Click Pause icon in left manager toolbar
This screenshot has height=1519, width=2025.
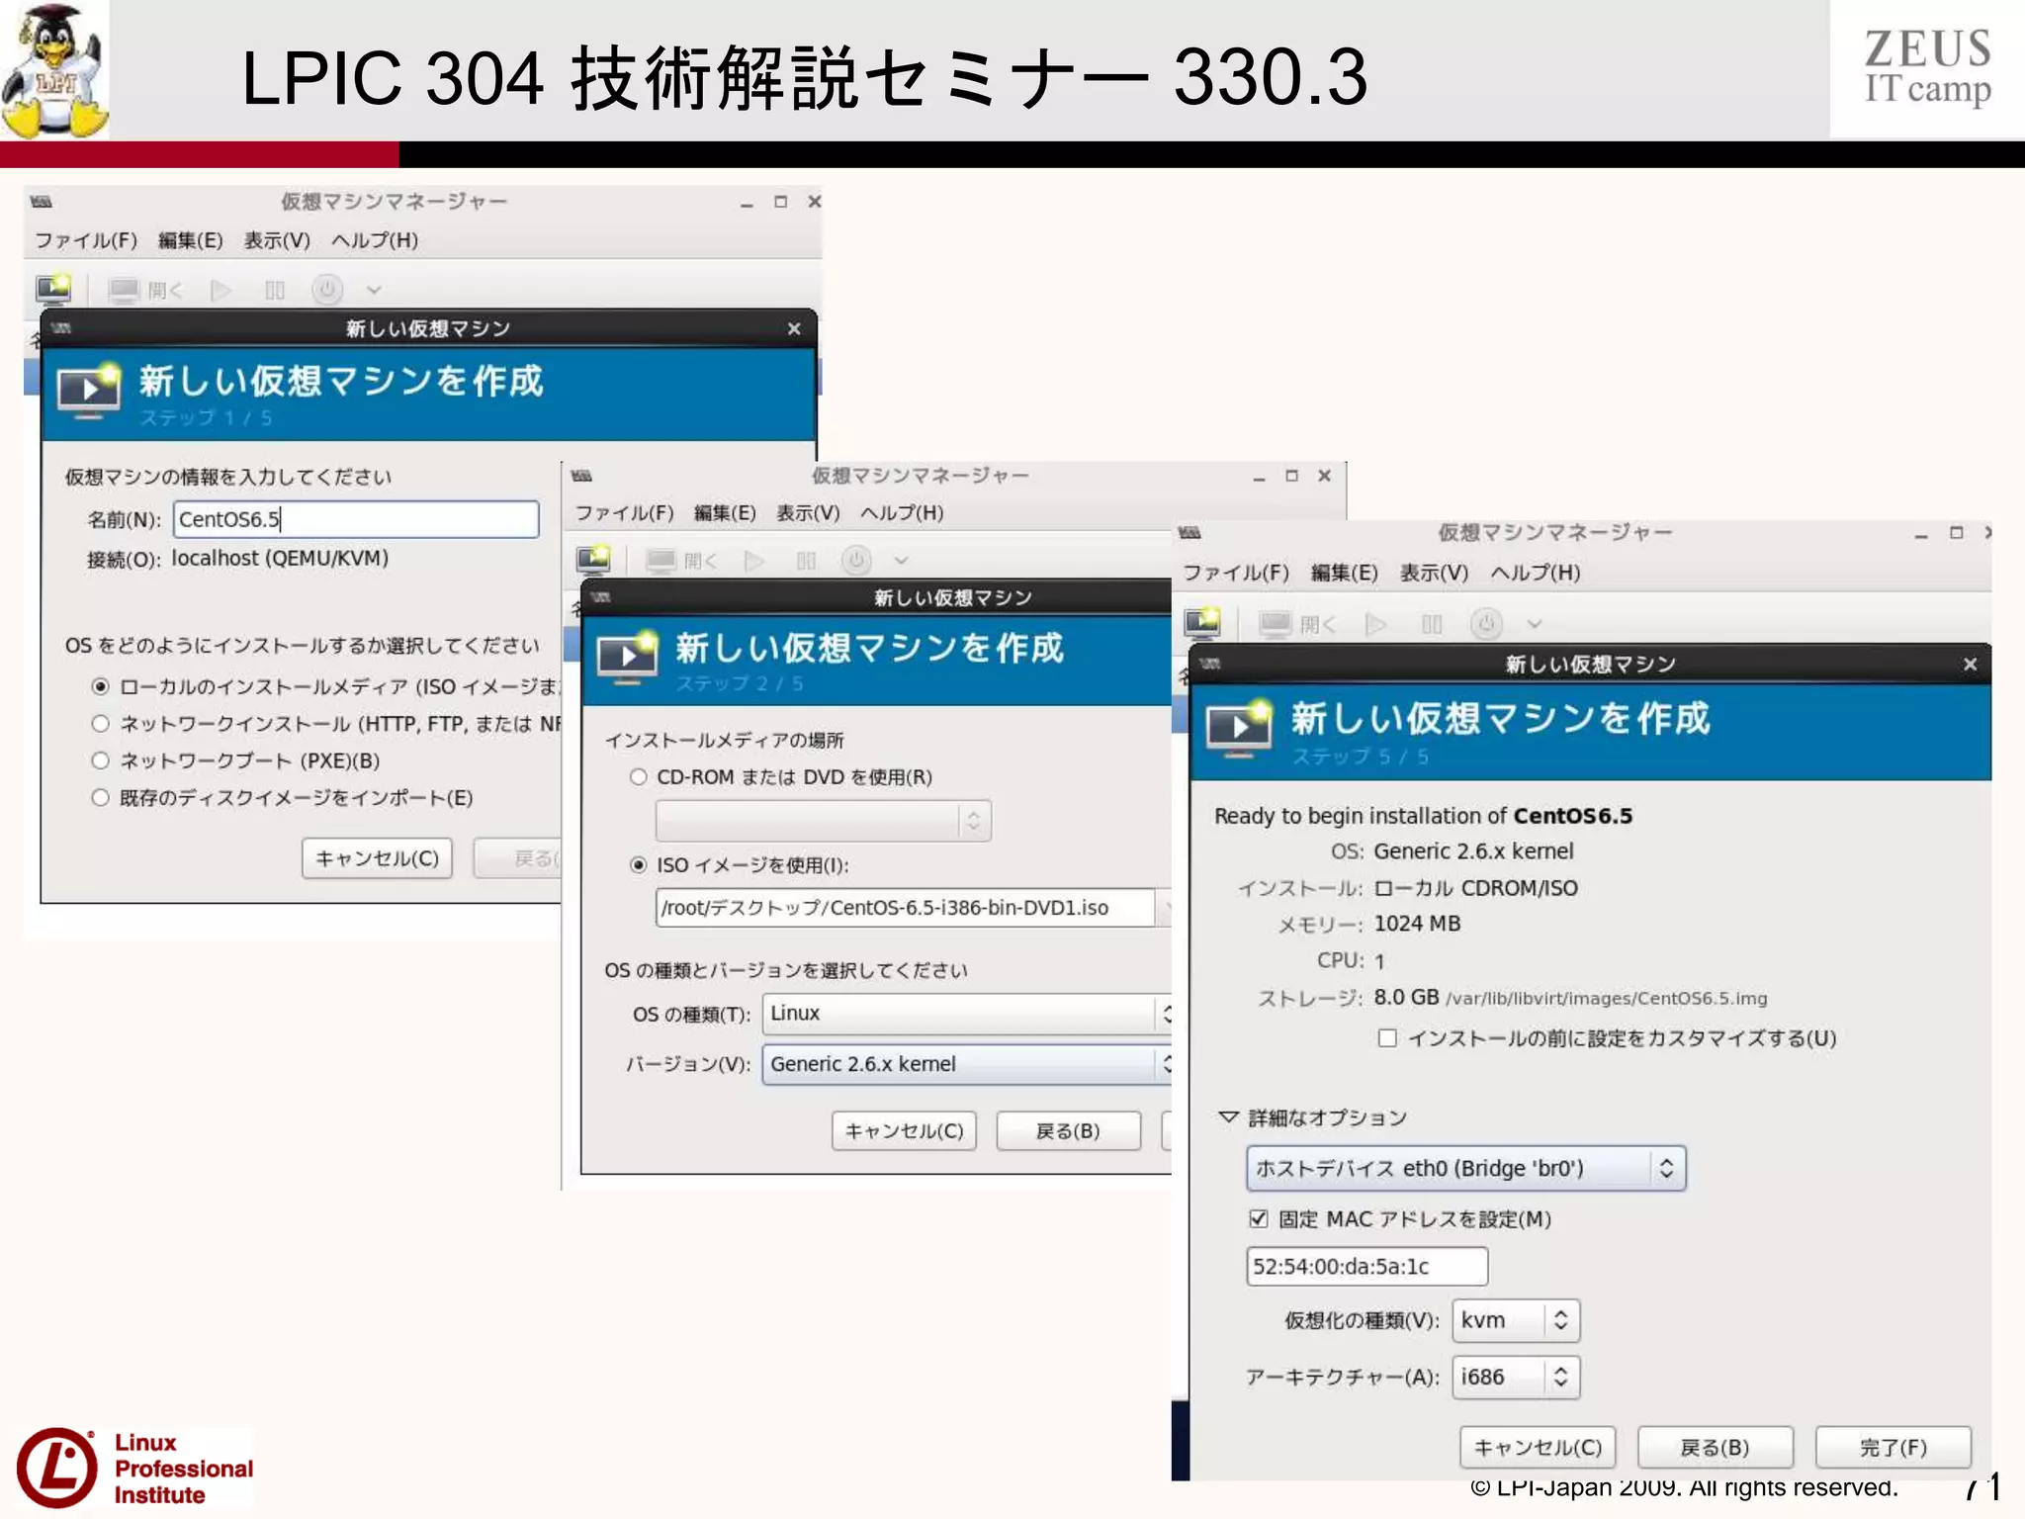275,290
